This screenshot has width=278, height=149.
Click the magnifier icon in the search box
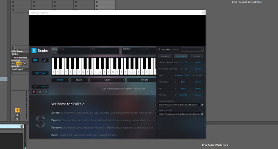point(202,50)
